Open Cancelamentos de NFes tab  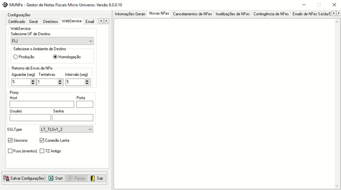point(192,14)
